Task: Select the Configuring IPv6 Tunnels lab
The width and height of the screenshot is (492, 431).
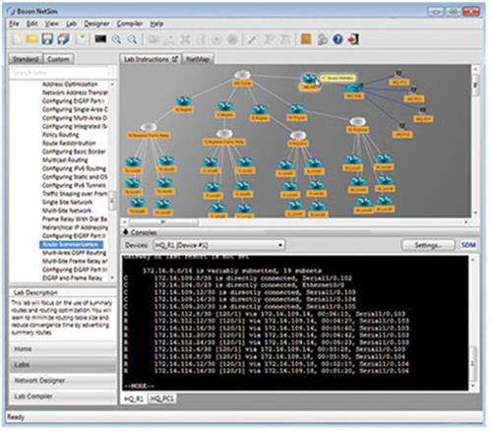Action: point(74,185)
